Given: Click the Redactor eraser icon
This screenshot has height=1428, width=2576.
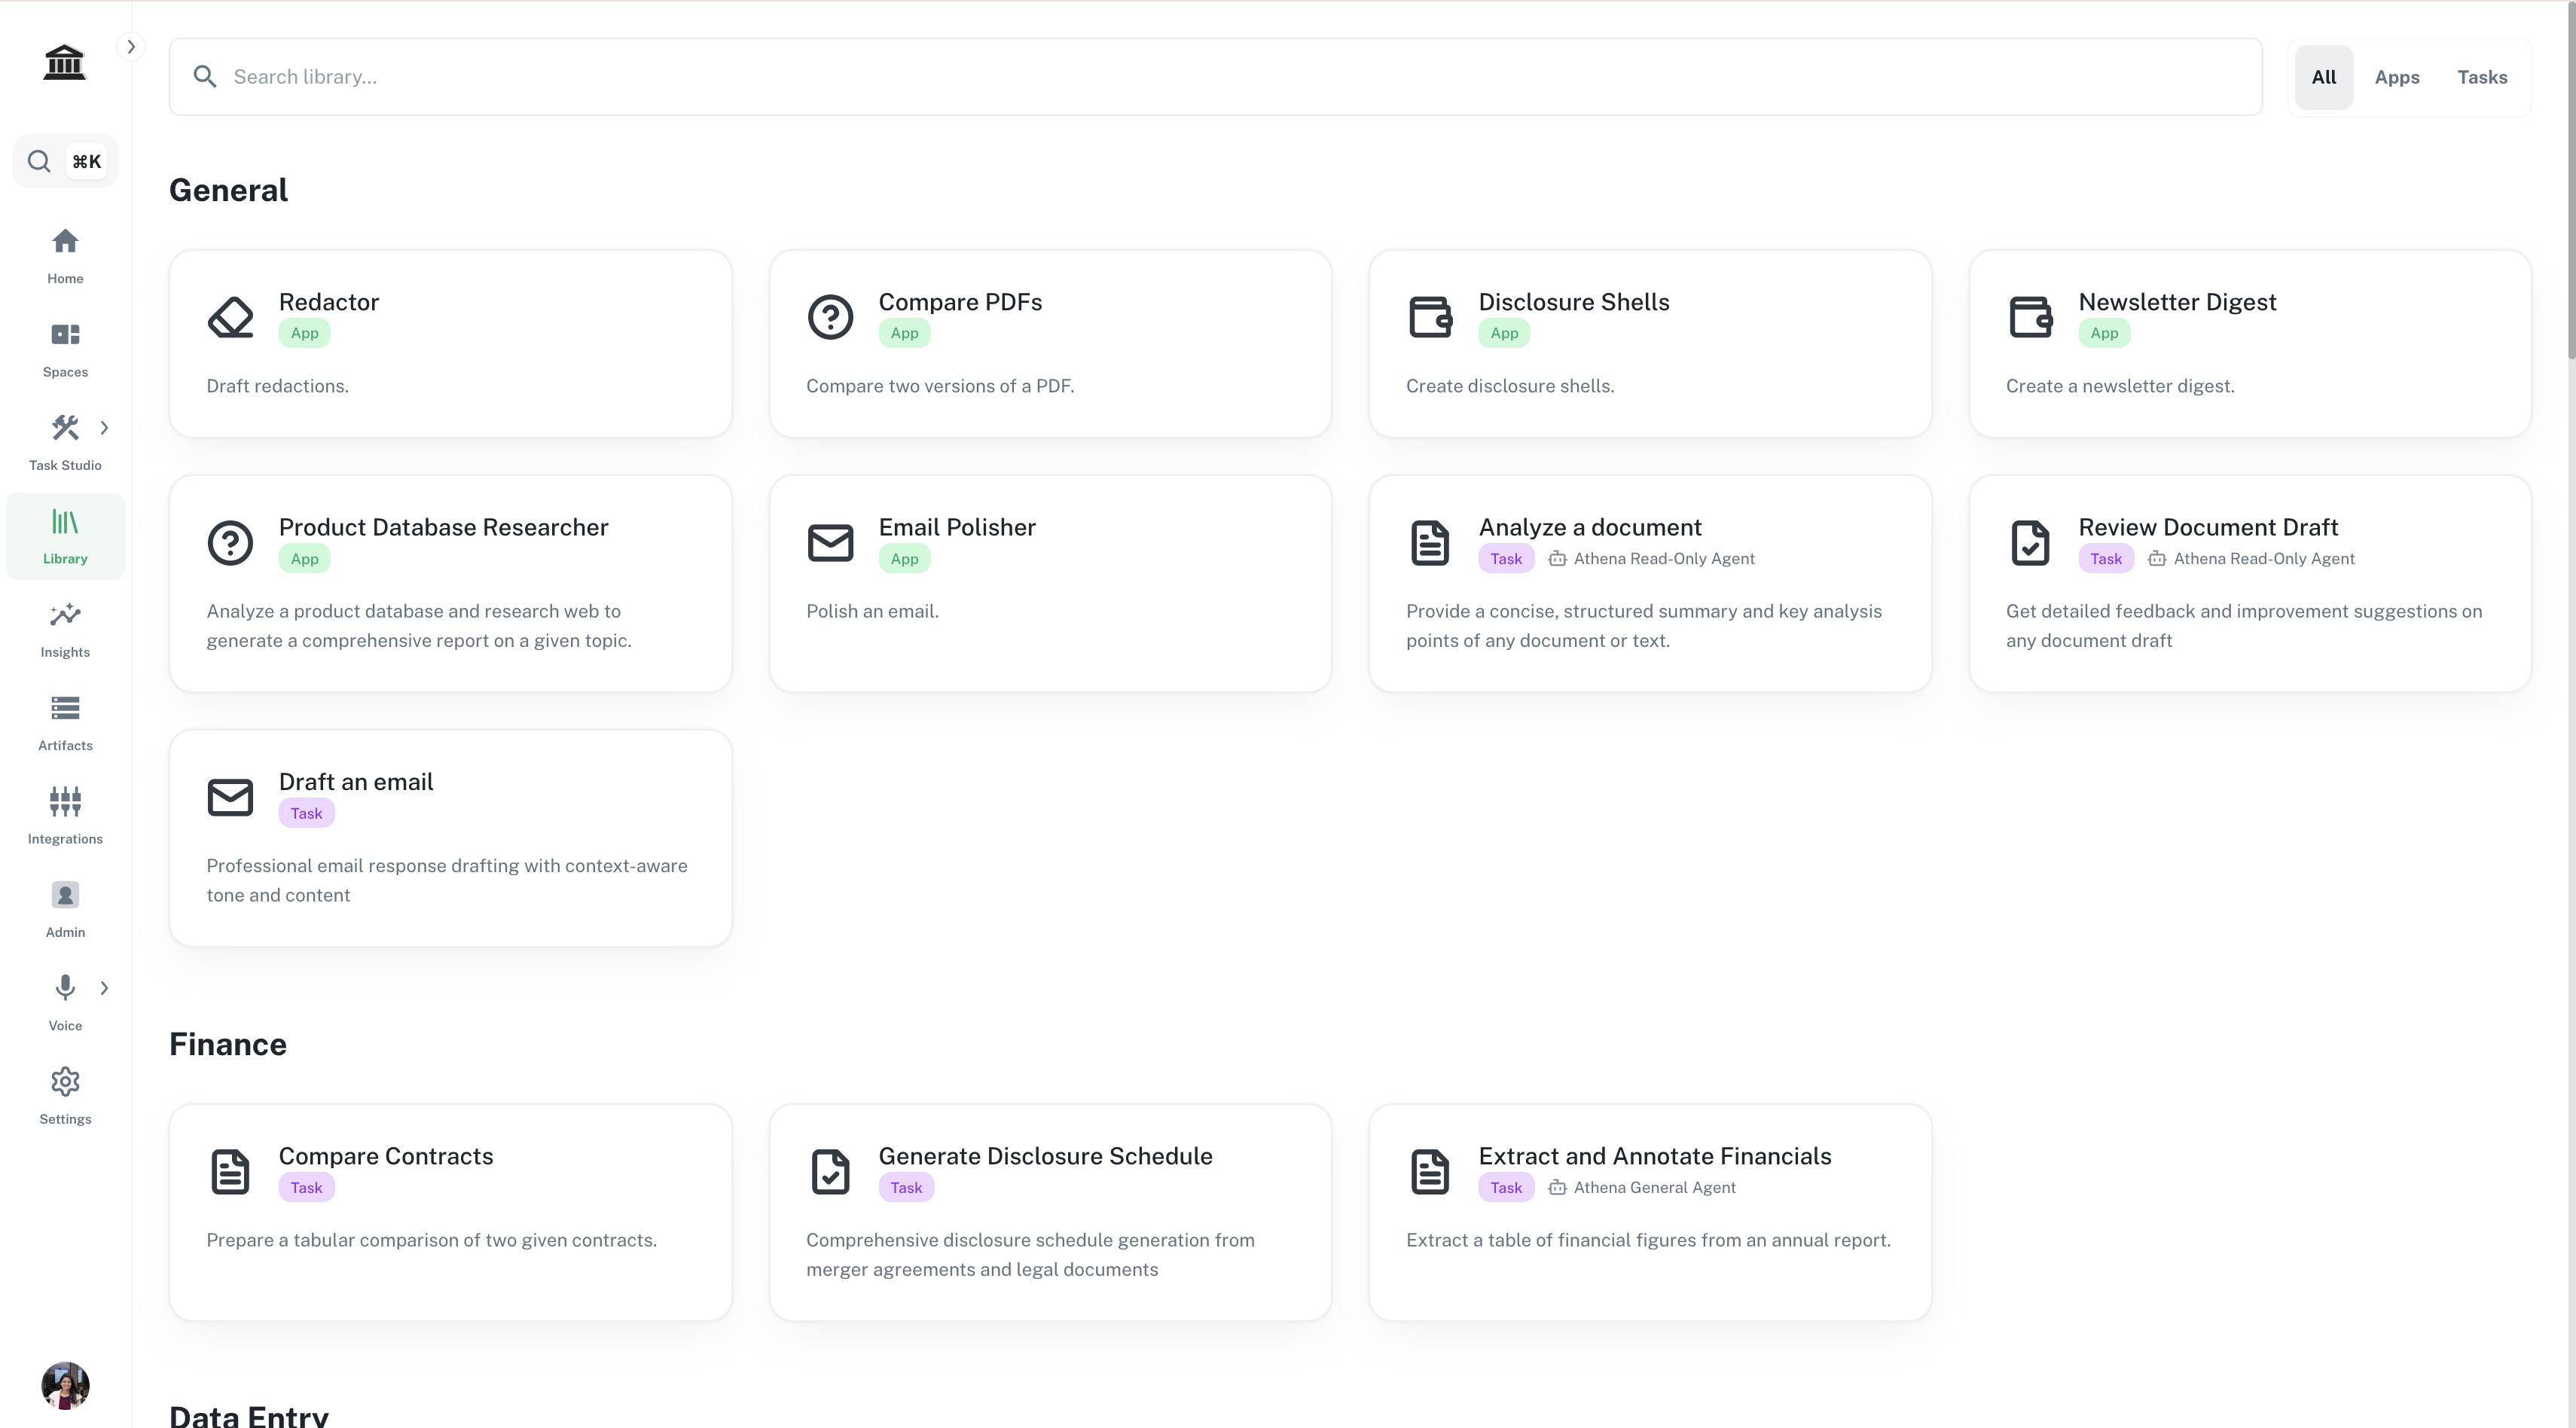Looking at the screenshot, I should 230,317.
